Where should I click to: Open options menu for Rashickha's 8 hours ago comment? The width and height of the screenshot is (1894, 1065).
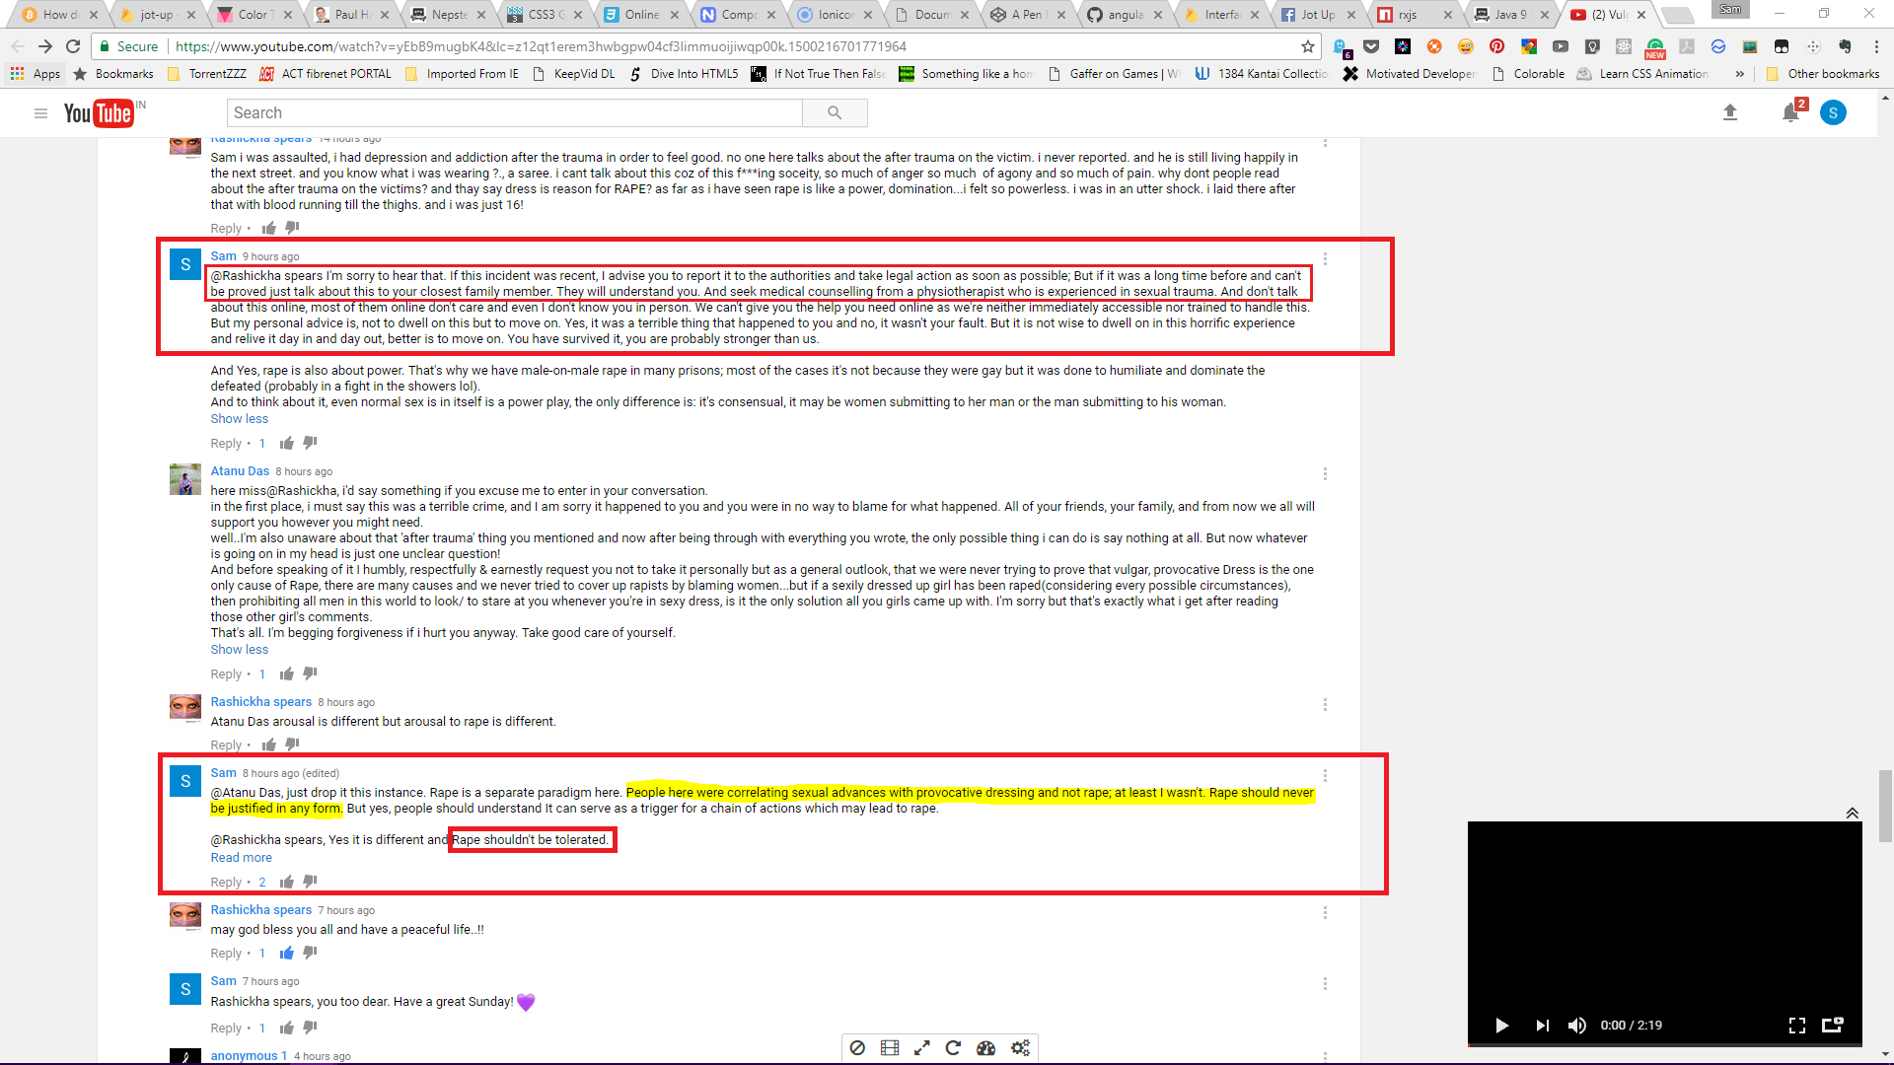coord(1325,704)
